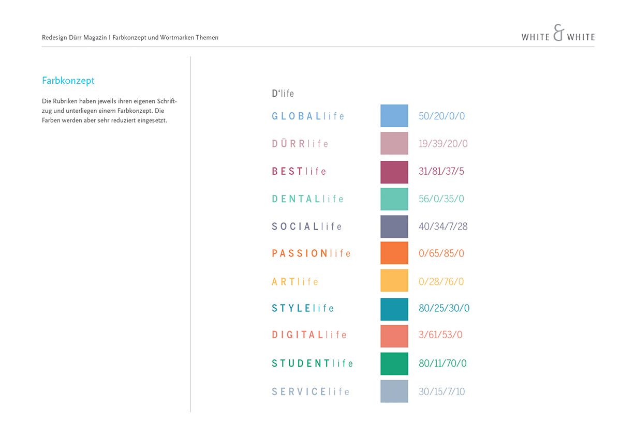
Task: Select the GLOBALlife wordmark text
Action: point(308,116)
